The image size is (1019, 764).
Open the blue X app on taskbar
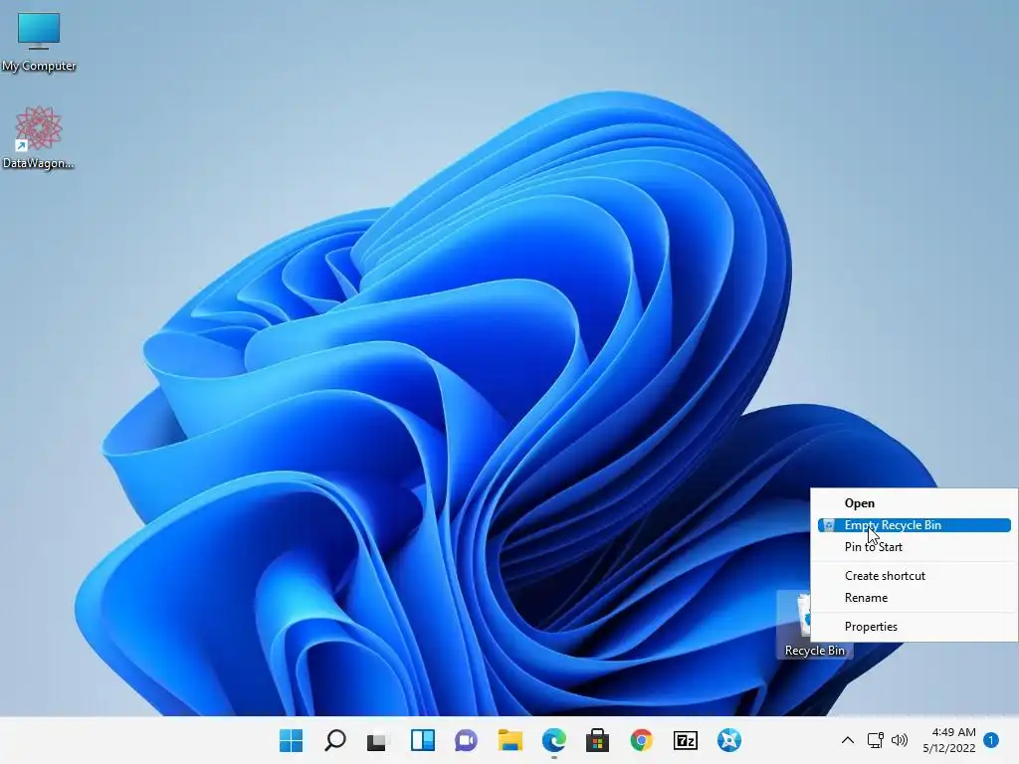tap(729, 740)
